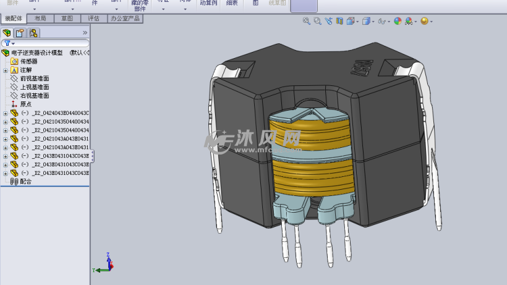
Task: Click the Edit Appearance color ball icon
Action: [x=398, y=21]
